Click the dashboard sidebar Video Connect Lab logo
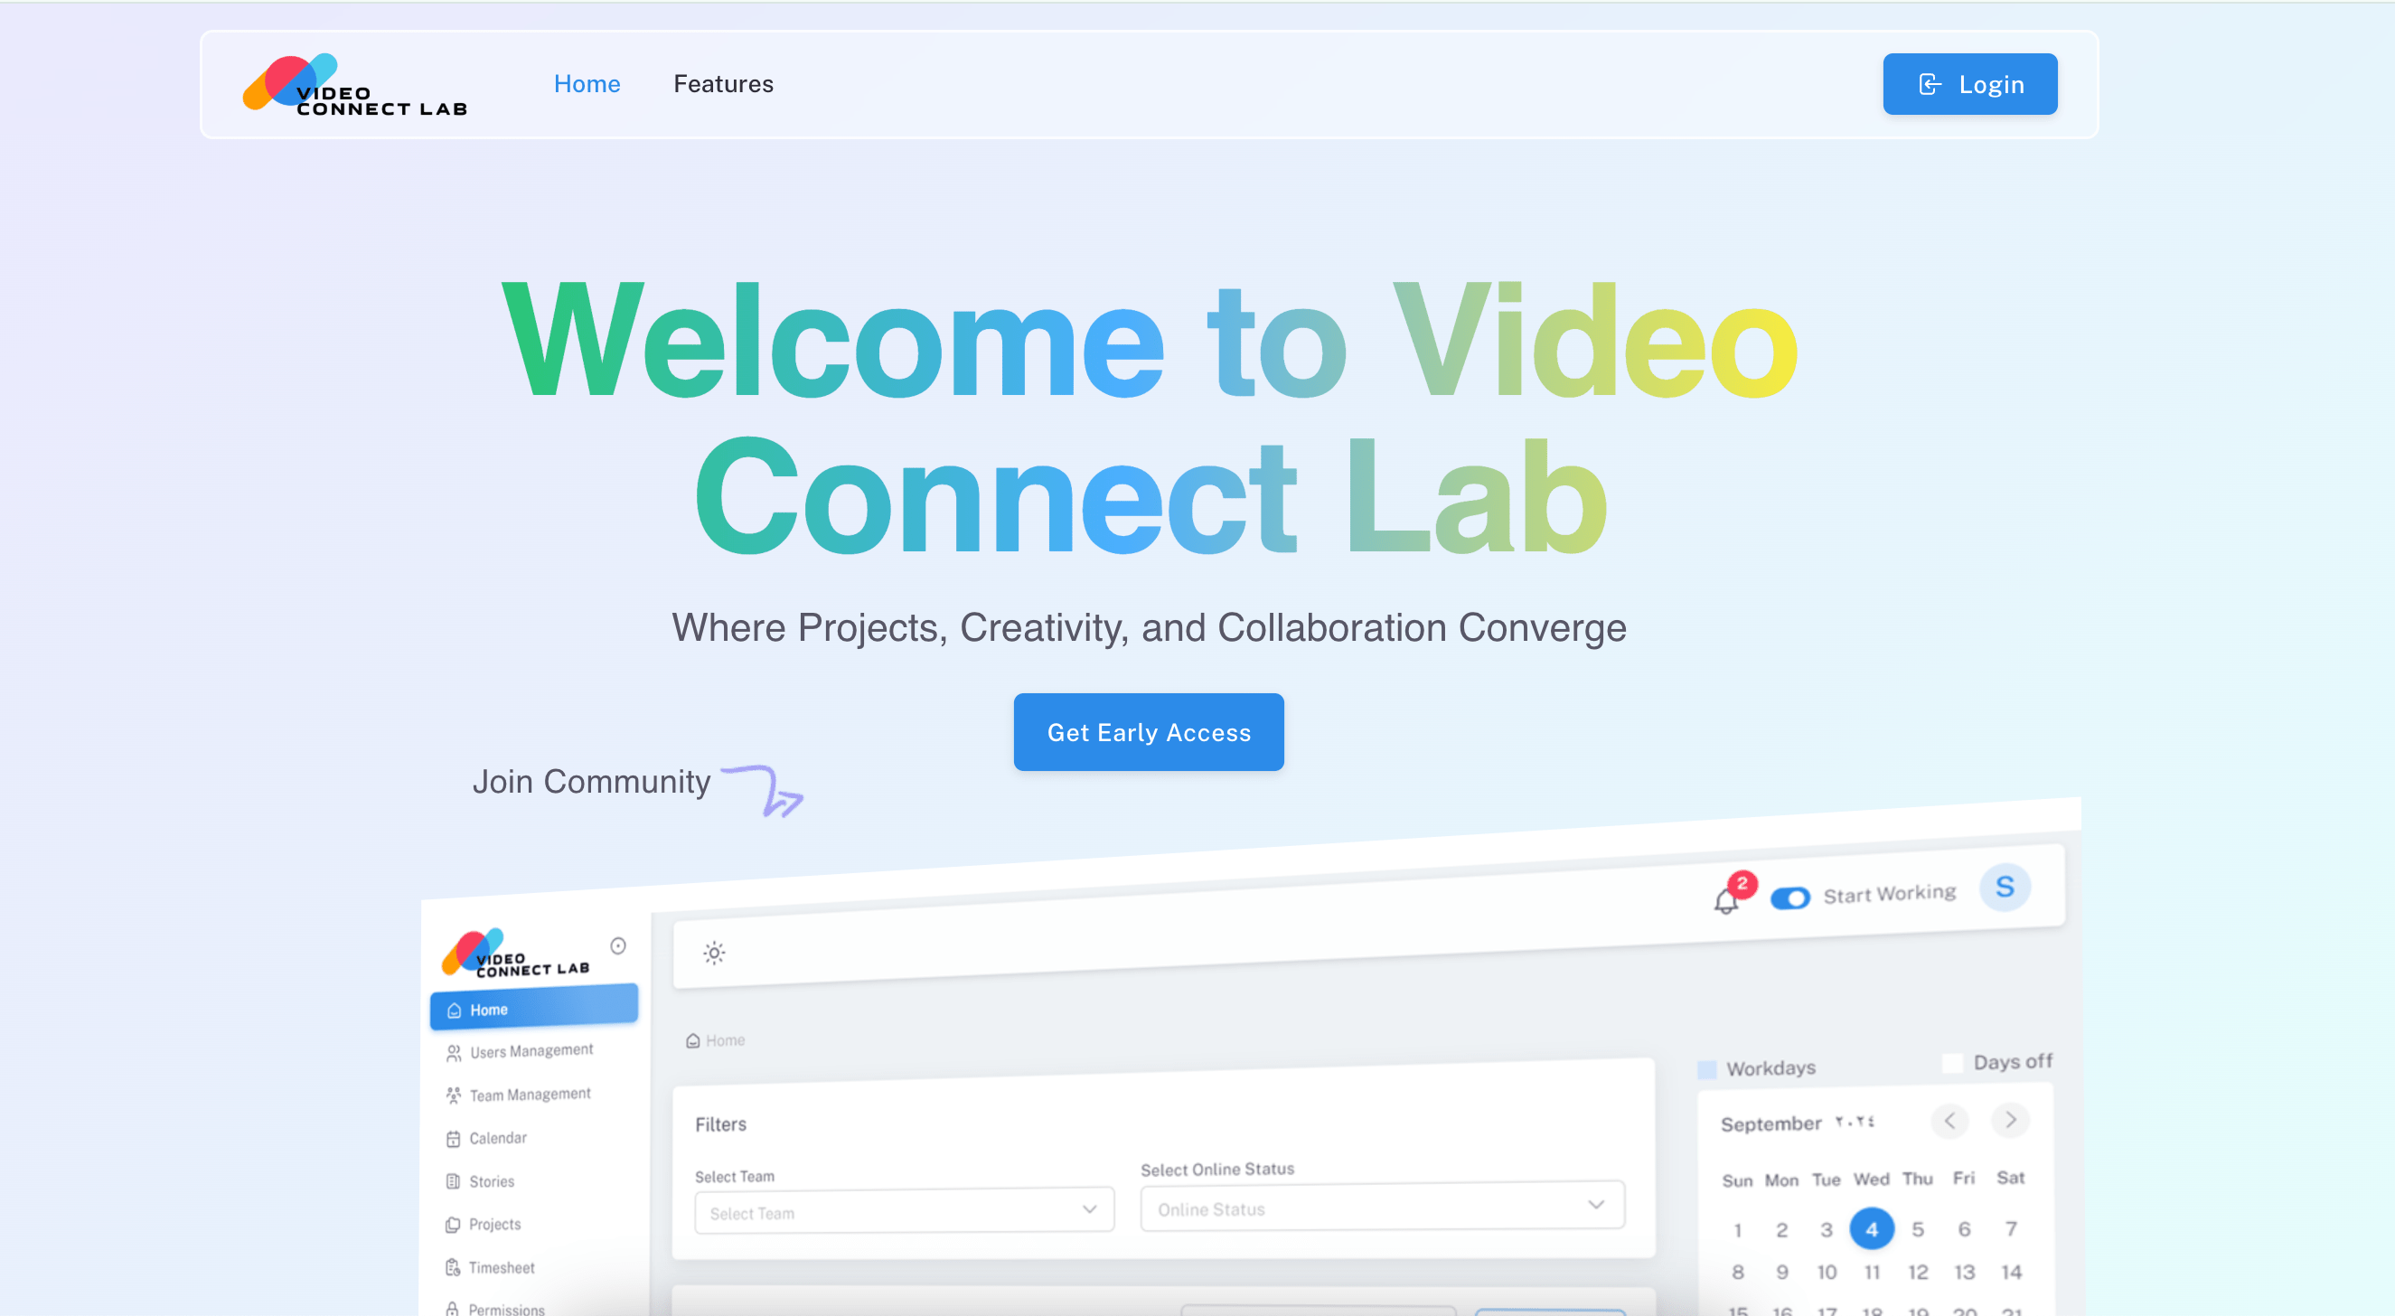The width and height of the screenshot is (2395, 1316). (515, 954)
